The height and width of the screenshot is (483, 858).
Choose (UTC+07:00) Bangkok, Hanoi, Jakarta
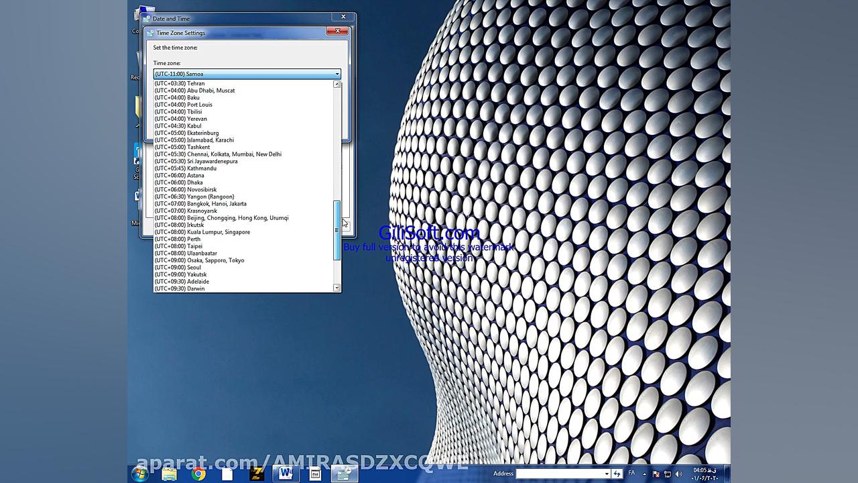(x=243, y=203)
